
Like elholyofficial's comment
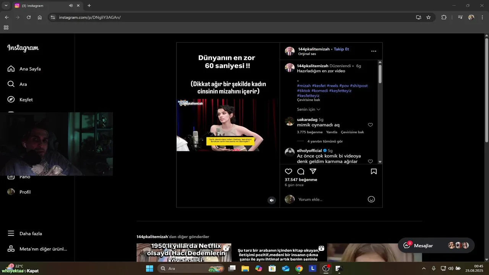[x=370, y=162]
